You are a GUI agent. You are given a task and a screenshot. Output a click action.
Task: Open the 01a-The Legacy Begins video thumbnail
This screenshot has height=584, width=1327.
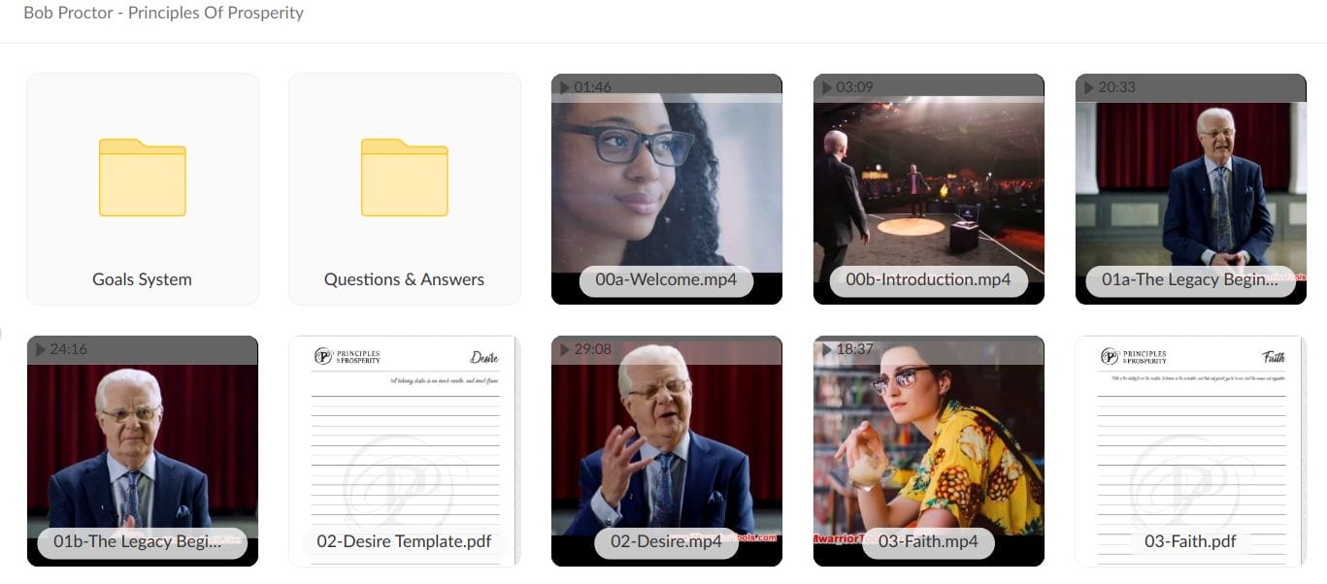[x=1190, y=189]
